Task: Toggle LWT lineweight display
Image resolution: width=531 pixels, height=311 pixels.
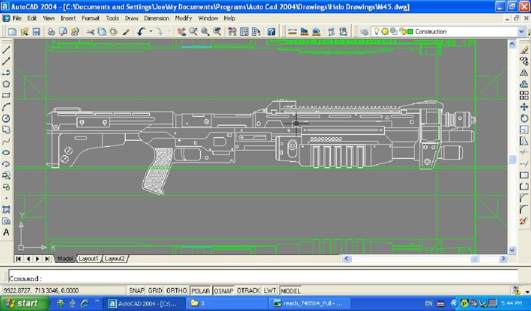Action: pos(270,291)
